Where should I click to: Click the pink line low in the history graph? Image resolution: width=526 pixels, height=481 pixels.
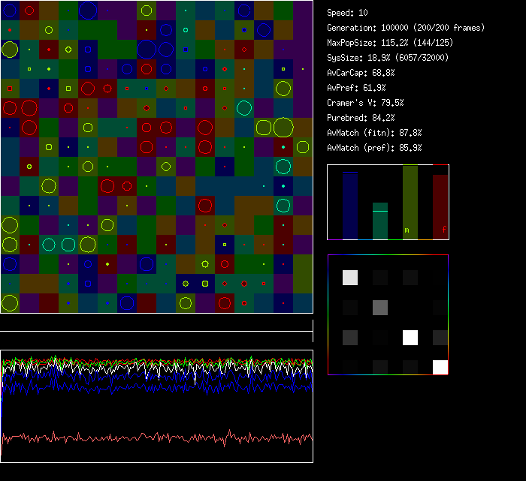150,437
